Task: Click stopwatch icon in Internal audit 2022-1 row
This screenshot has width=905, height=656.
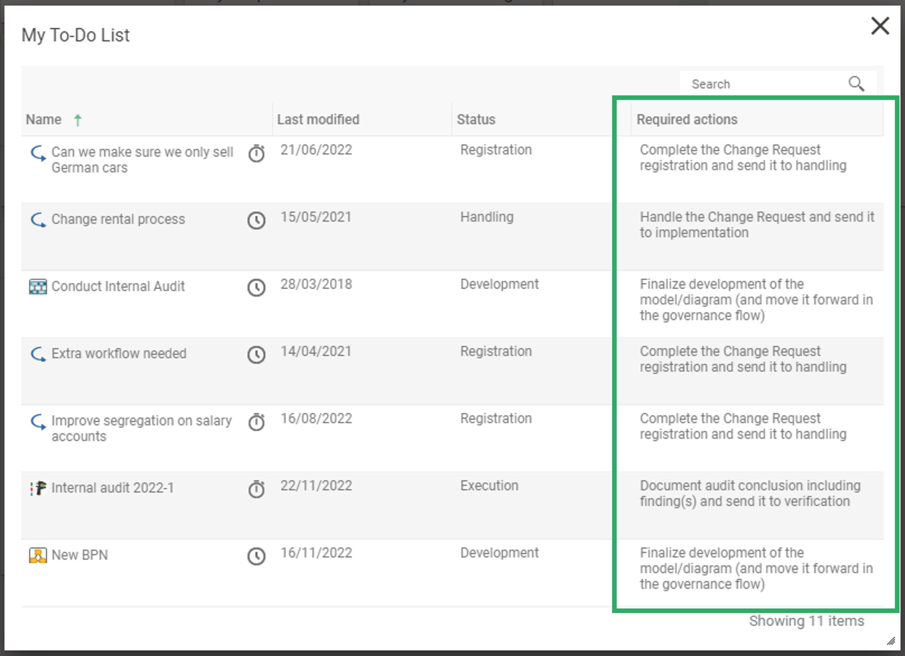Action: click(256, 489)
